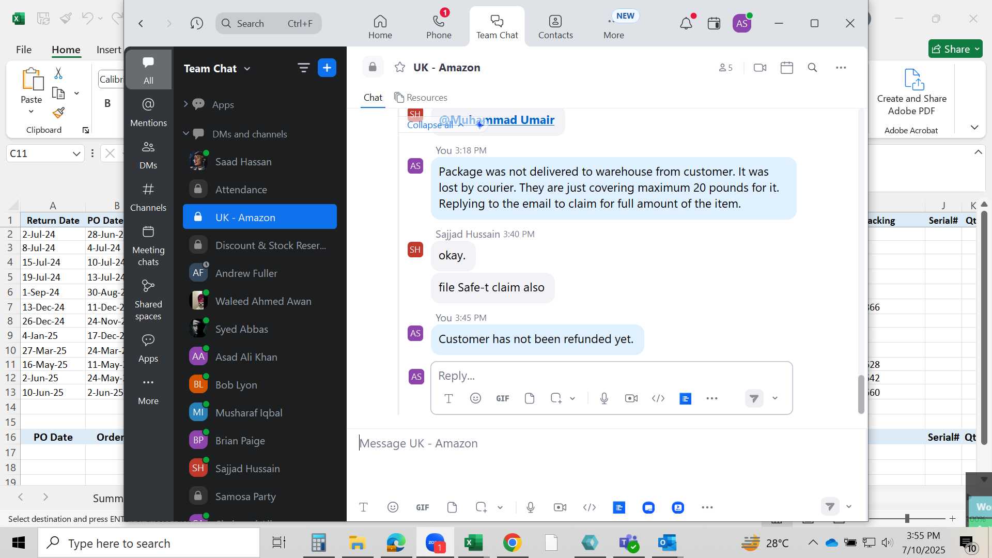This screenshot has height=558, width=992.
Task: Click the video message icon in main message bar
Action: [x=560, y=507]
